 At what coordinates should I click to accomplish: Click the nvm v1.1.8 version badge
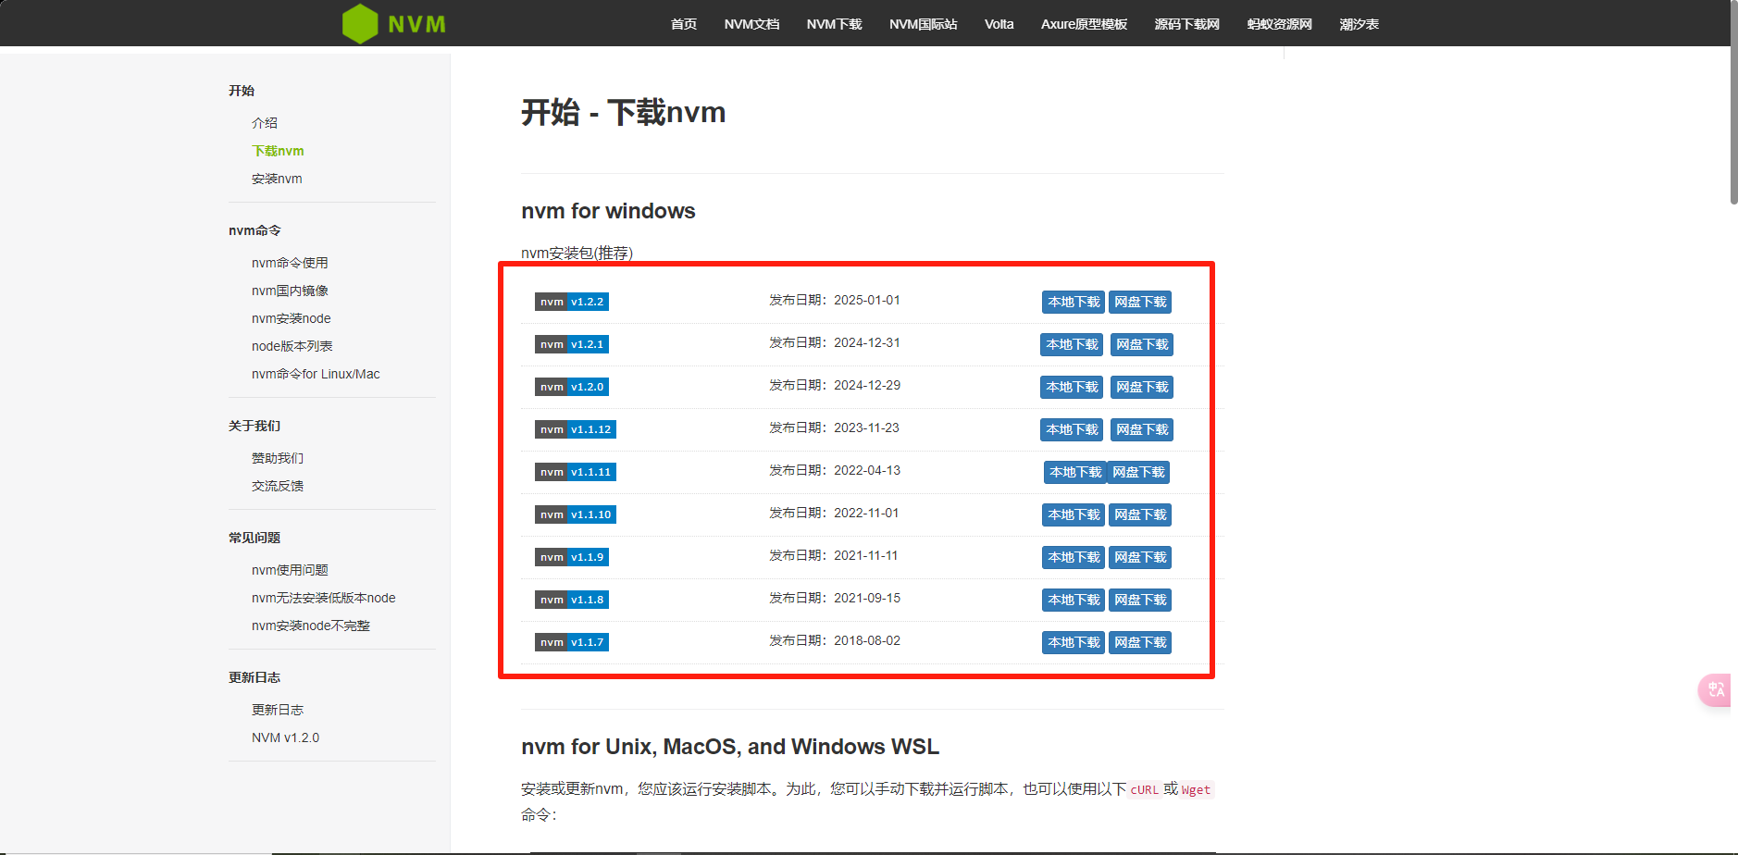point(572,600)
